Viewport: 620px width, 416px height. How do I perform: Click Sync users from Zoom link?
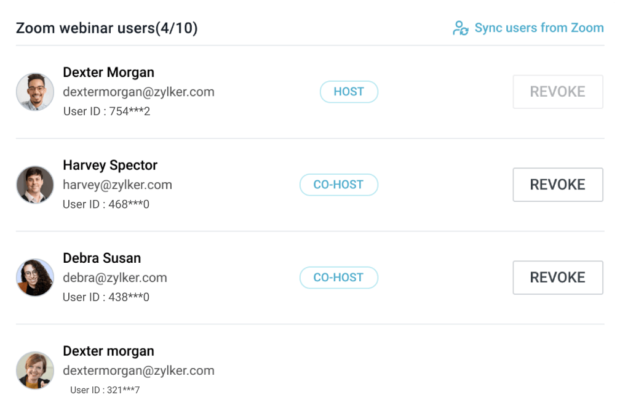point(539,28)
